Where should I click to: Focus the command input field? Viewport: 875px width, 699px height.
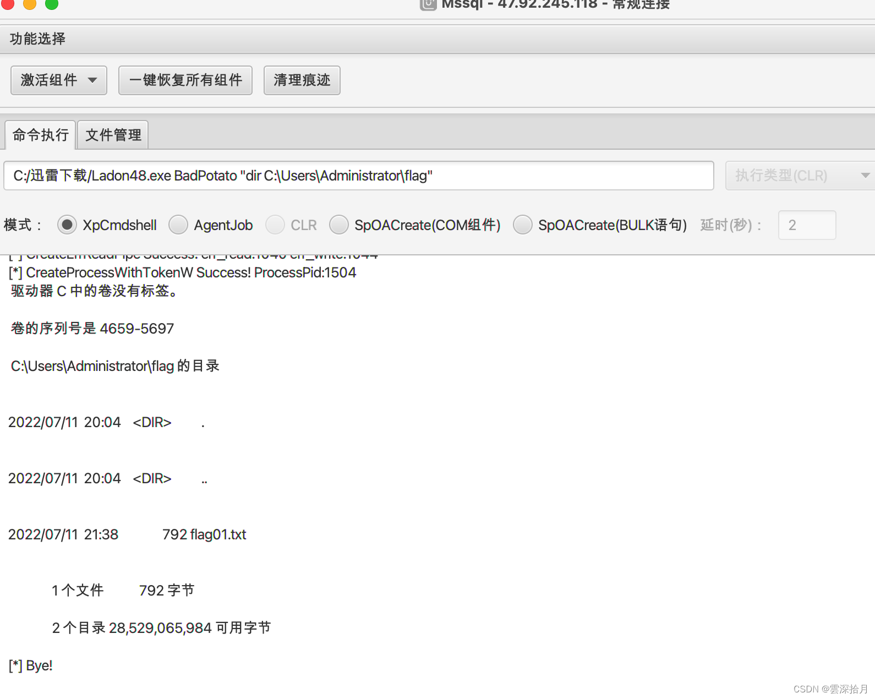pos(359,176)
